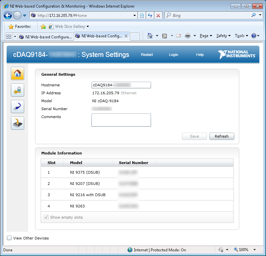Image resolution: width=266 pixels, height=256 pixels.
Task: Open the Quick Tabs list dropdown arrow
Action: pos(15,36)
